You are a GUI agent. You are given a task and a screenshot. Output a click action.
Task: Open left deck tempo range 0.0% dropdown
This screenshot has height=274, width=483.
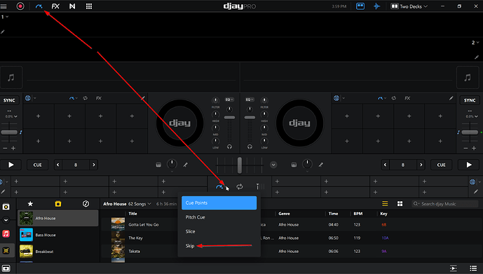click(x=11, y=116)
